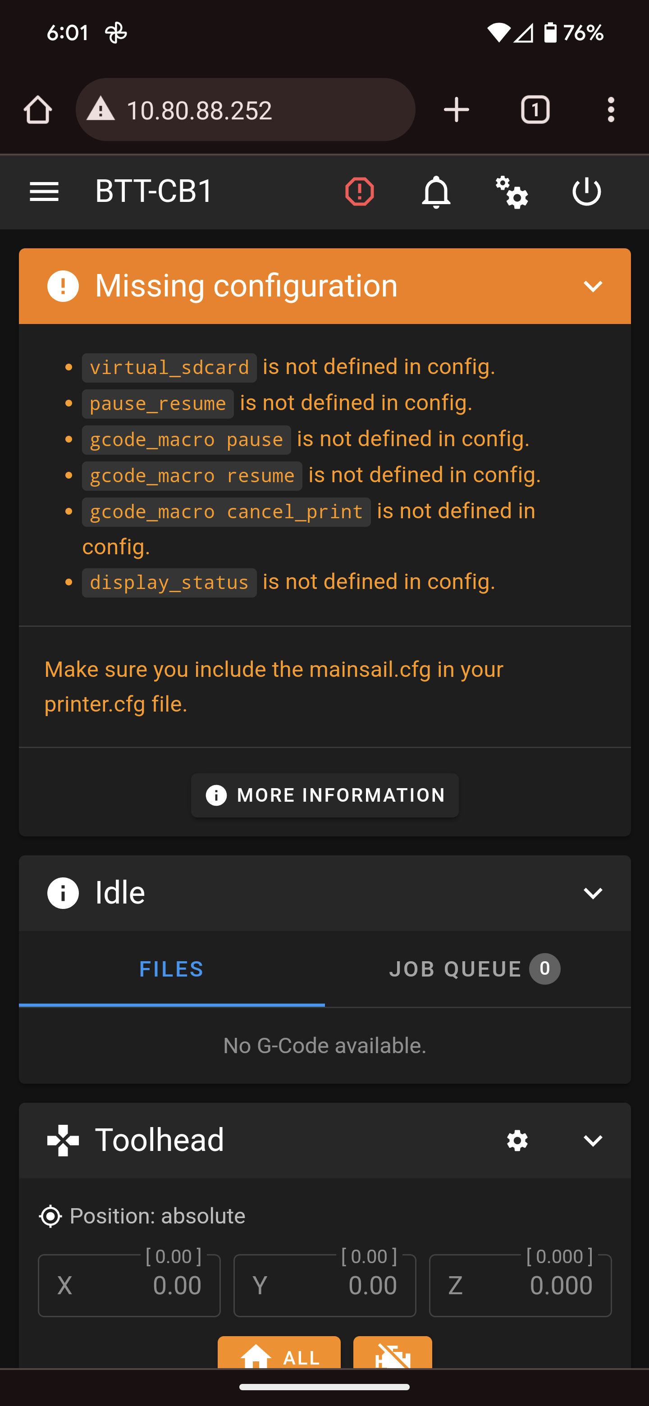Collapse the Idle status panel
Image resolution: width=649 pixels, height=1406 pixels.
coord(592,894)
